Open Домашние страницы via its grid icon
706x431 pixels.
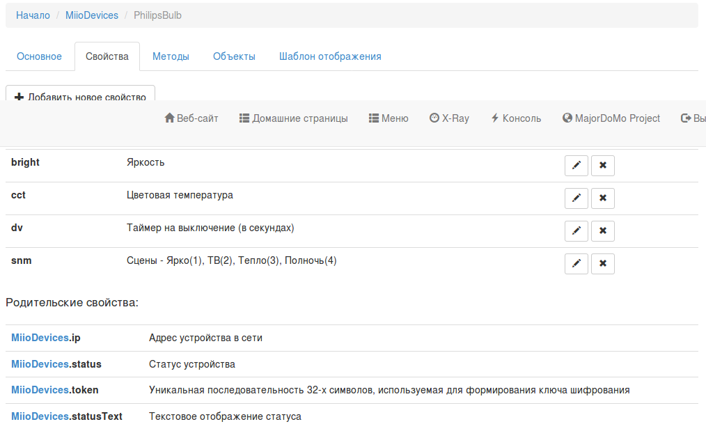coord(294,118)
